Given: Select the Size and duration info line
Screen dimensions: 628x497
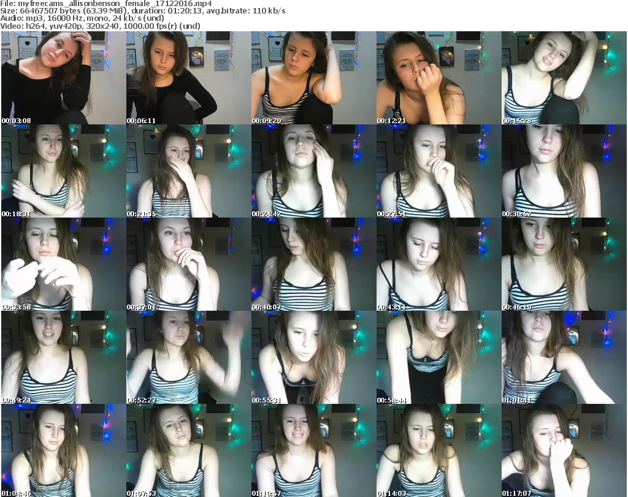Looking at the screenshot, I should tap(142, 11).
